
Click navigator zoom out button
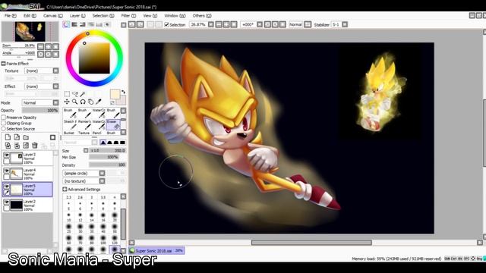40,46
